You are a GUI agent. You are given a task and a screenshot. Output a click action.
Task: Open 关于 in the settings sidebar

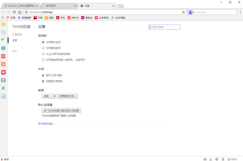click(15, 51)
